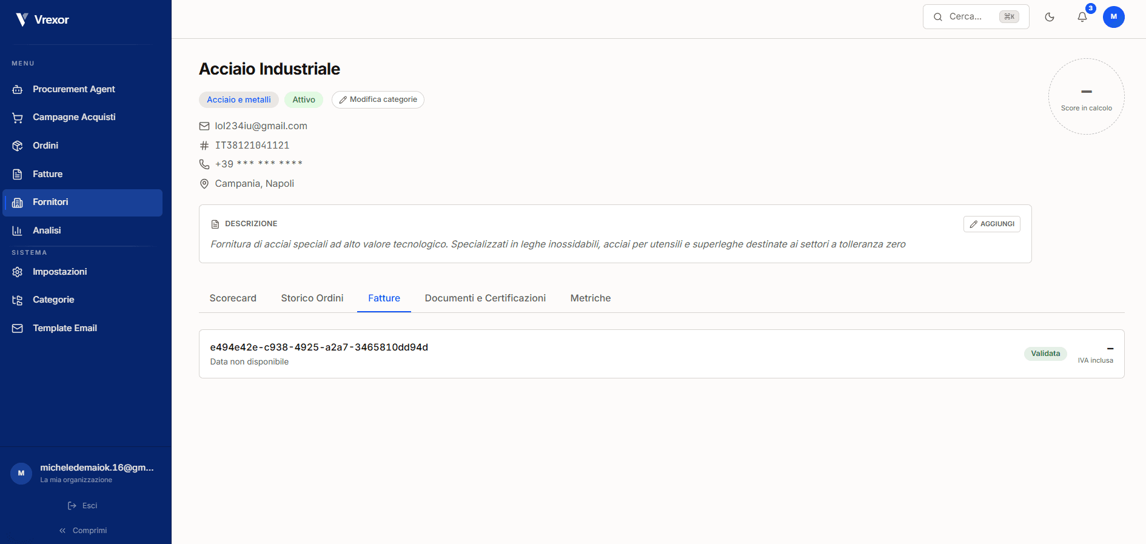1146x544 pixels.
Task: Open Template Email page
Action: [x=82, y=328]
